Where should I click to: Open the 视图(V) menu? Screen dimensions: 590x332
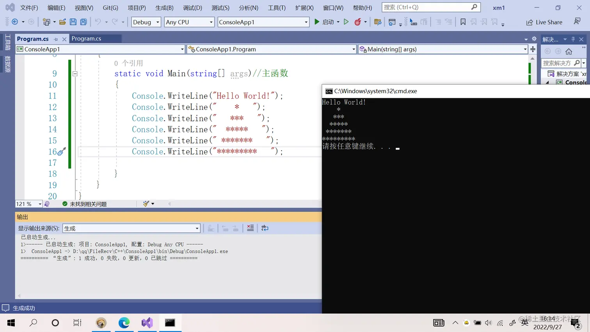84,7
